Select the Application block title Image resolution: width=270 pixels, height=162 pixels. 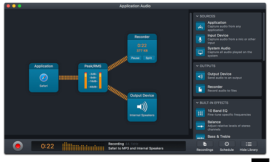[x=44, y=66]
